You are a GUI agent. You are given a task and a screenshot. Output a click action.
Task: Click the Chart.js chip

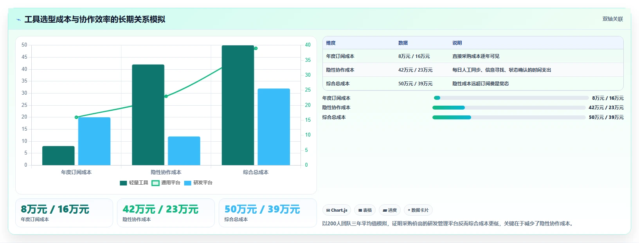tap(337, 210)
